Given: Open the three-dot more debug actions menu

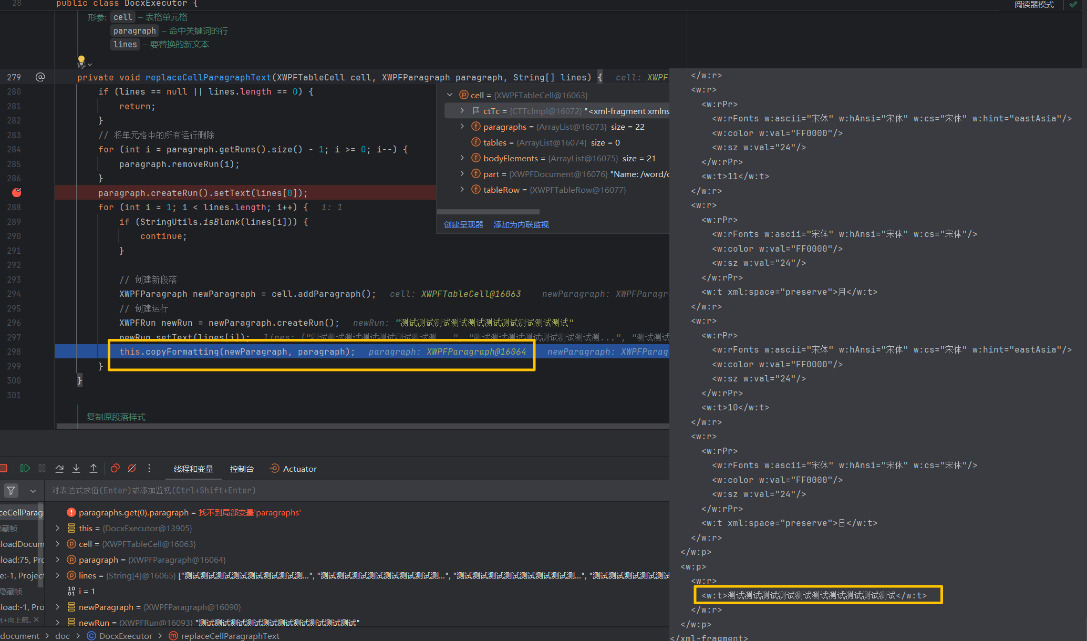Looking at the screenshot, I should (x=149, y=468).
